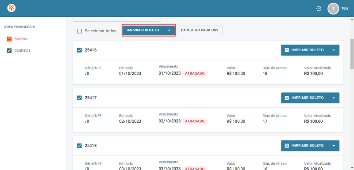This screenshot has height=170, width=354.
Task: Expand the top Imprimir Boleto dropdown arrow
Action: click(x=169, y=30)
